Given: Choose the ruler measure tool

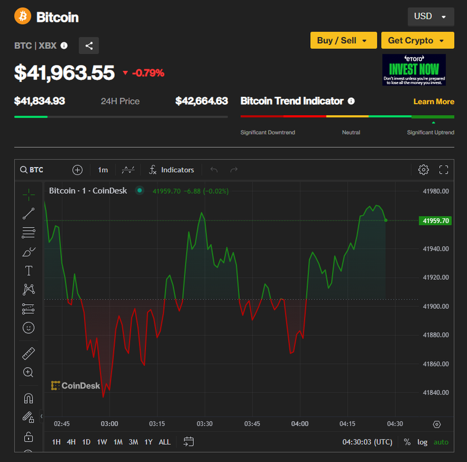Looking at the screenshot, I should [x=28, y=353].
